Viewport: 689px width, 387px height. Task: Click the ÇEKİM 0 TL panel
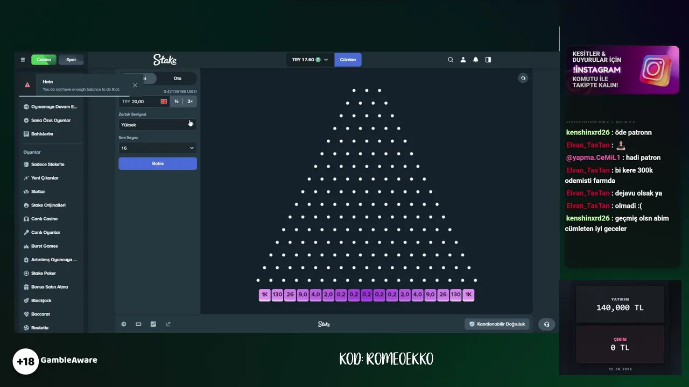[x=620, y=345]
